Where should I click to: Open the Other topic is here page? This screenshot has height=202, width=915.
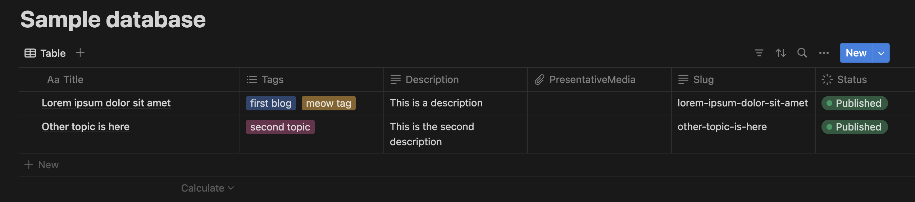86,127
